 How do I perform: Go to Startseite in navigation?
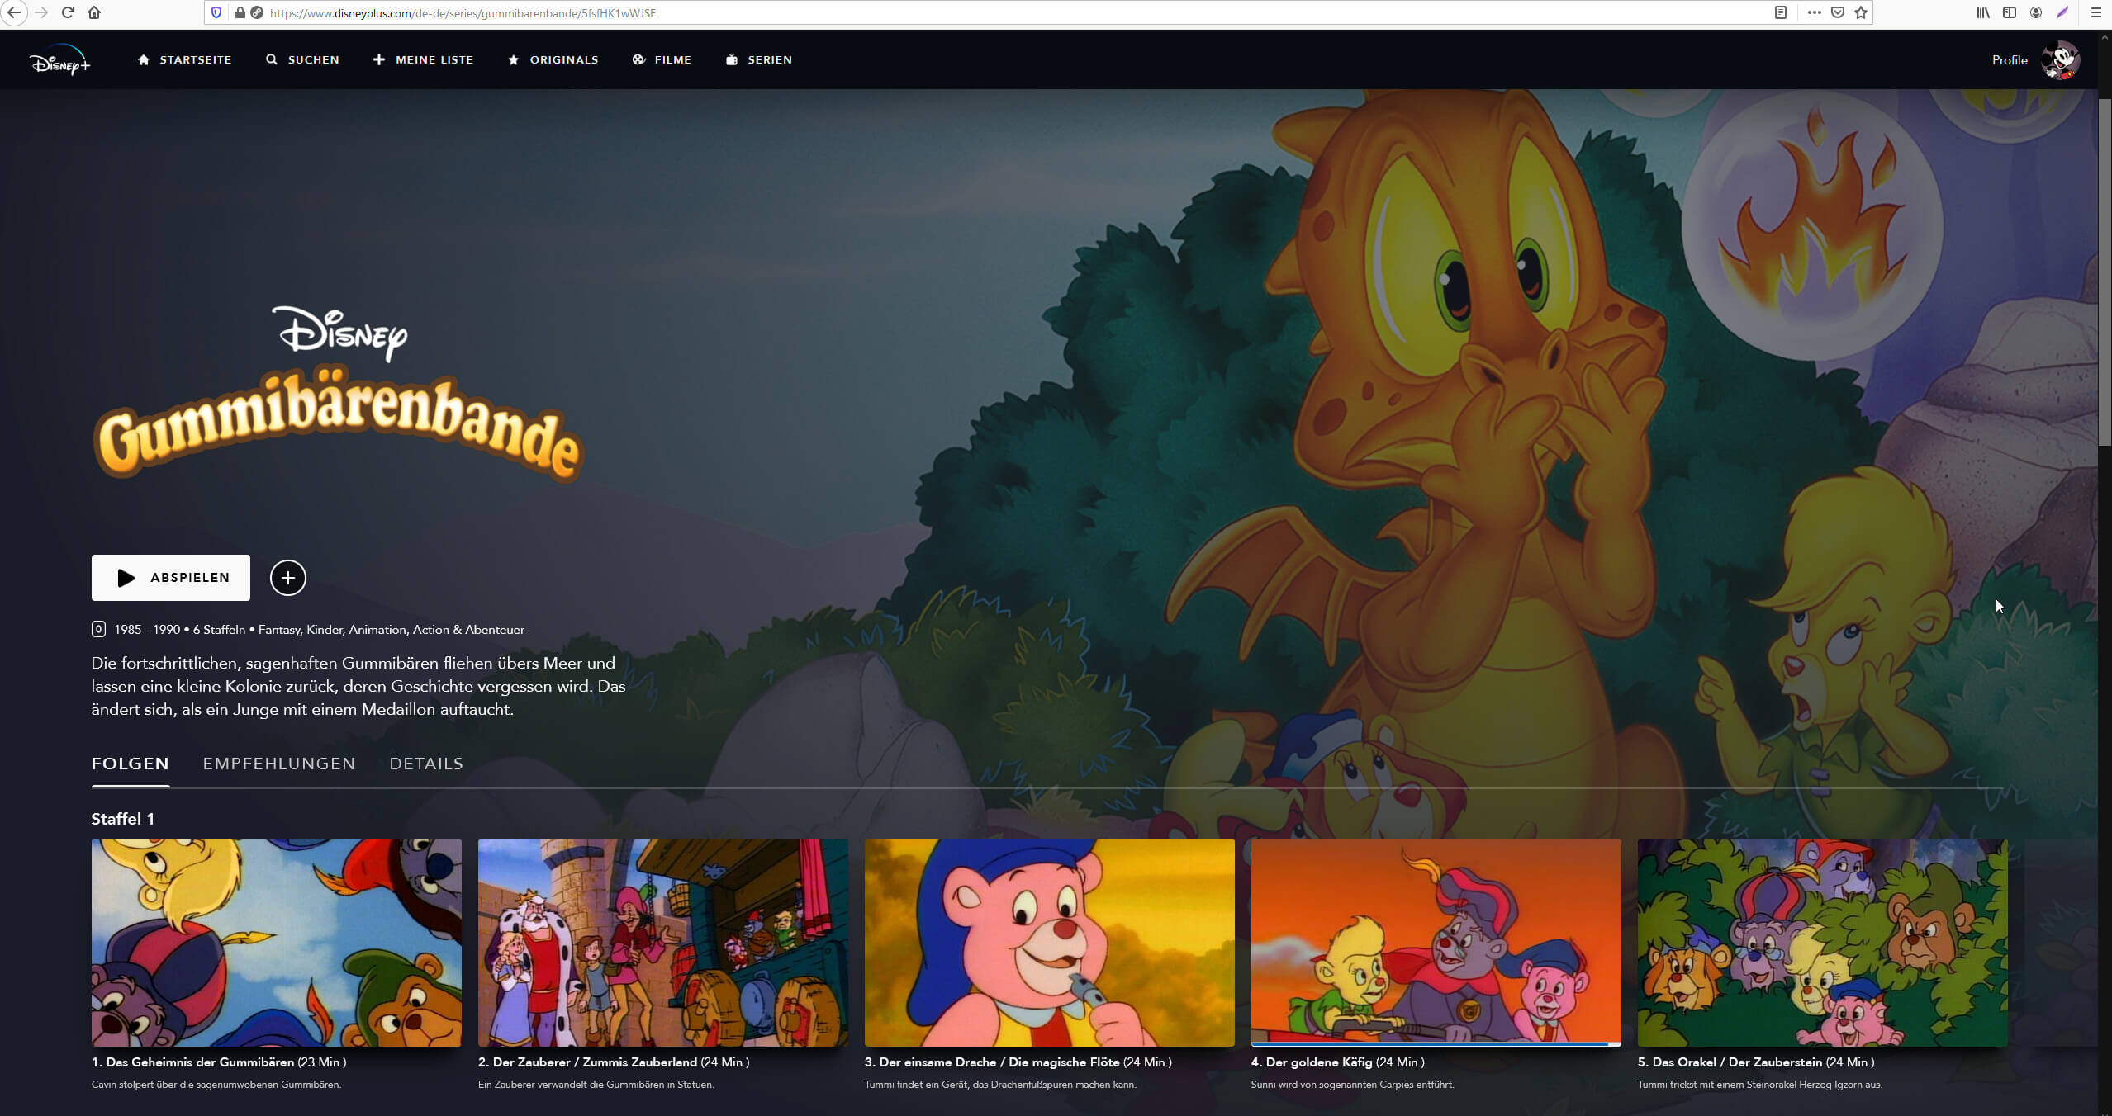[184, 59]
